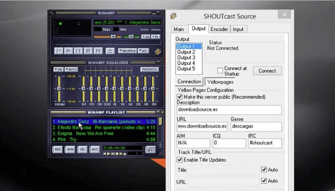Viewport: 335px width, 191px height.
Task: Open the REM menu in playlist window
Action: pyautogui.click(x=70, y=149)
